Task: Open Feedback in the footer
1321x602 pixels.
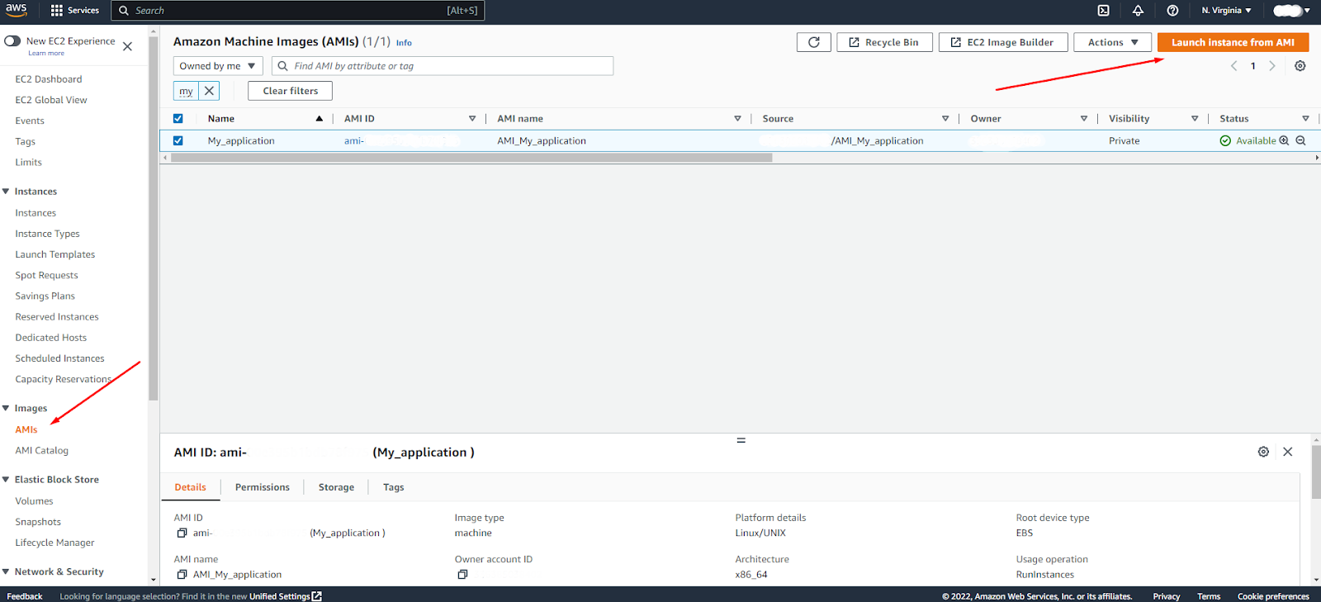Action: [25, 596]
